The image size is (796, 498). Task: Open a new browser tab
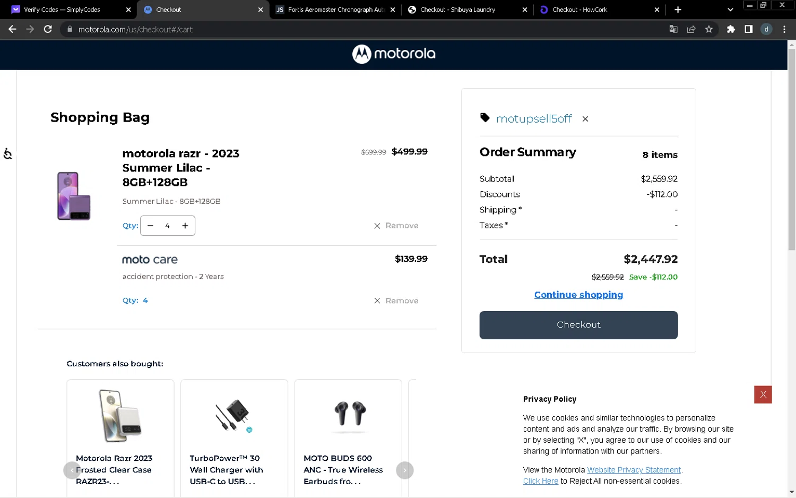[678, 10]
